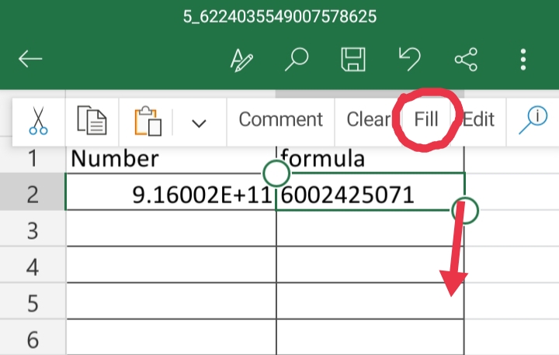The height and width of the screenshot is (355, 559).
Task: Save workbook with the floppy disk icon
Action: coord(353,59)
